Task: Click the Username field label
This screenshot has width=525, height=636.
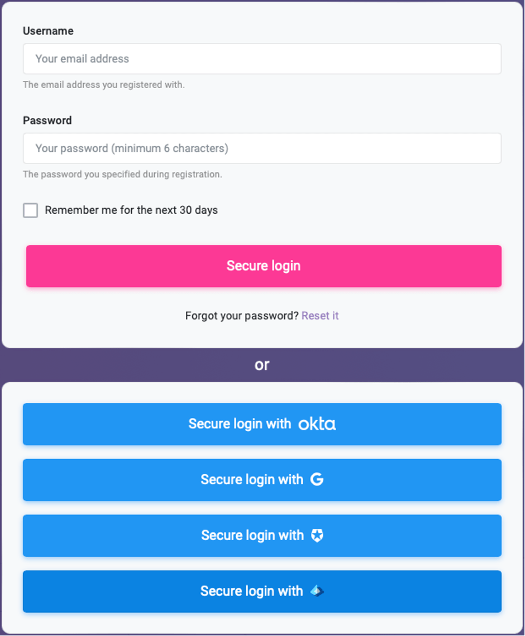Action: pyautogui.click(x=48, y=31)
